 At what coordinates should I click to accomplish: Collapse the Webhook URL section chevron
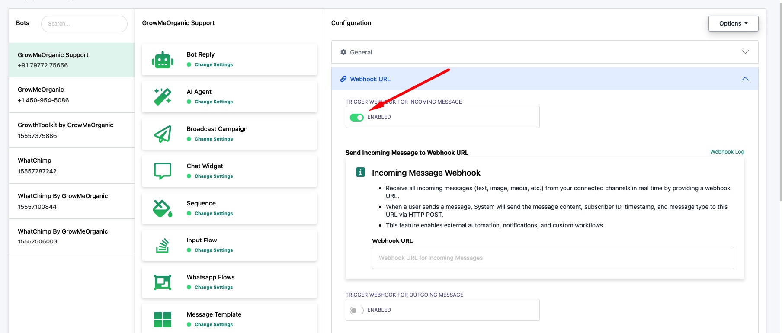tap(745, 79)
